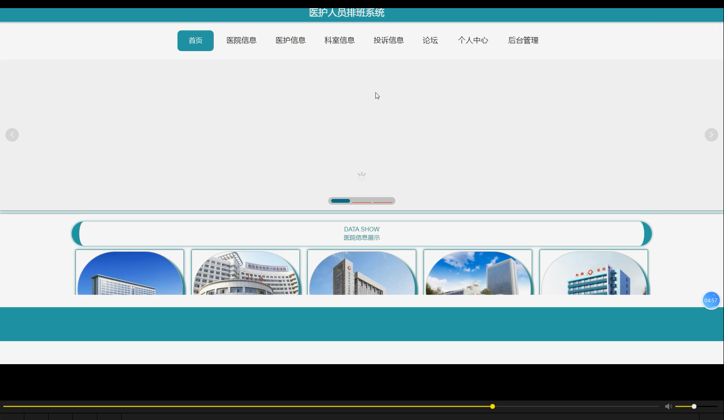This screenshot has height=420, width=724.
Task: Mute the video via the speaker icon
Action: [668, 406]
